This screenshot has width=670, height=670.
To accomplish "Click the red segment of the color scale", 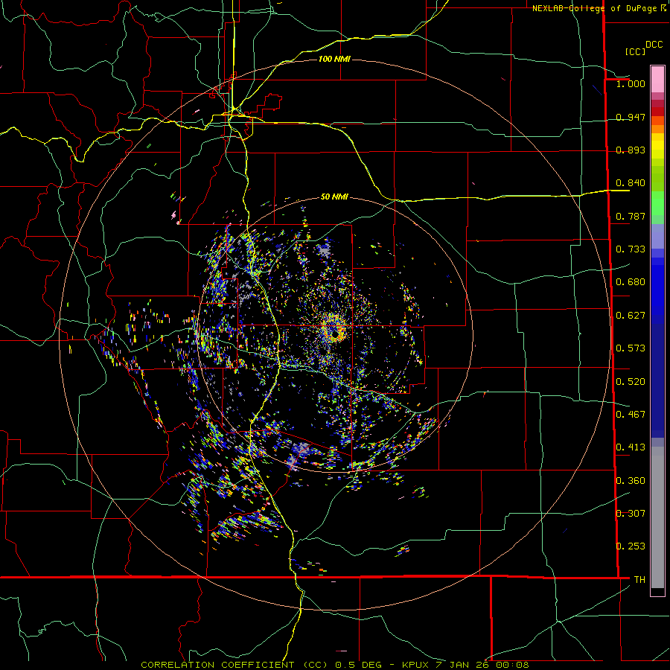I will [657, 111].
